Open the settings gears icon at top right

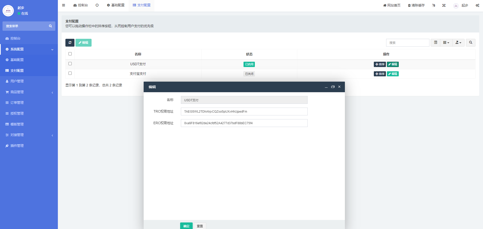pyautogui.click(x=477, y=5)
